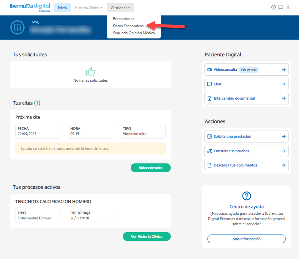299x259 pixels.
Task: Collapse the Gestiones dropdown menu
Action: [120, 8]
